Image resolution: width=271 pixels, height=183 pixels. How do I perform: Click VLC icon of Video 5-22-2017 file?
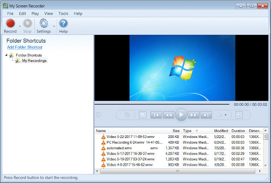(x=103, y=137)
